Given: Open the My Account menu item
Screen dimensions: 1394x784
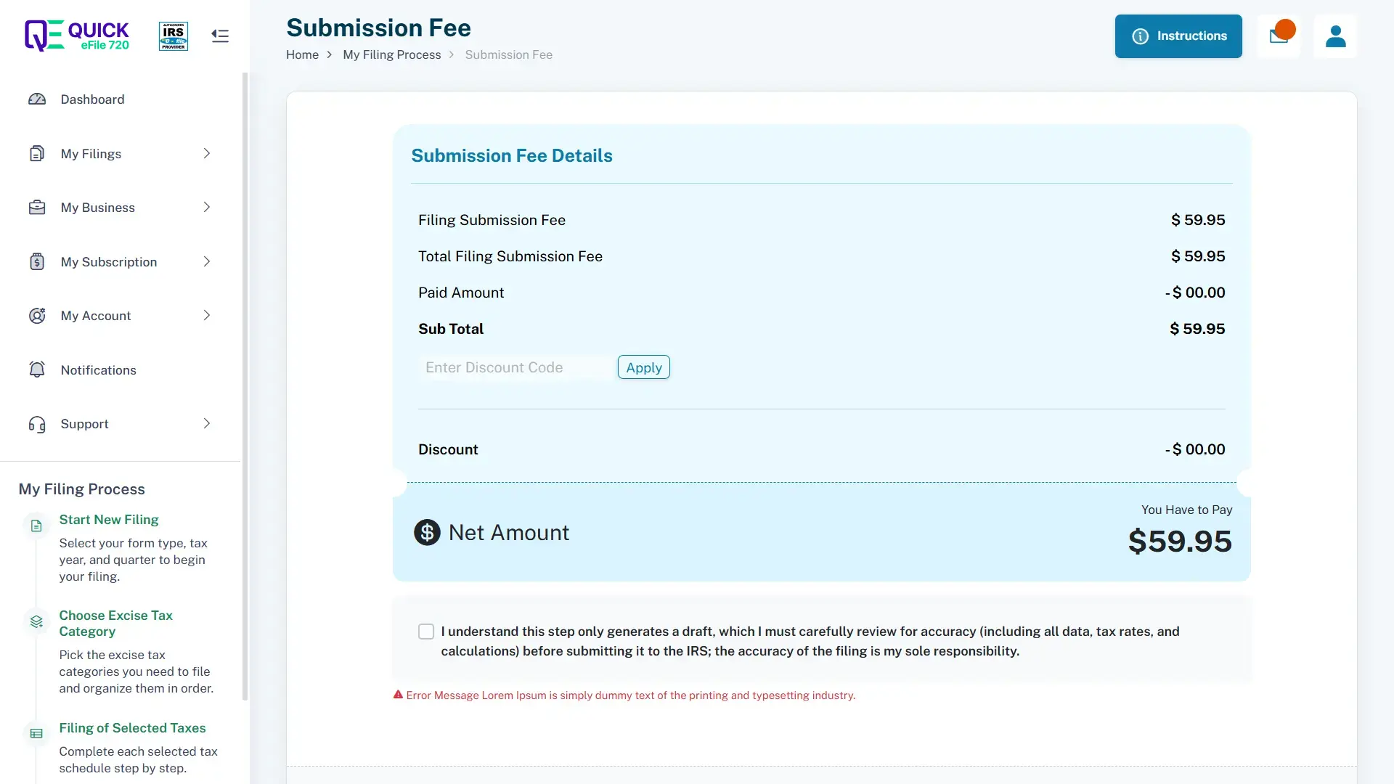Looking at the screenshot, I should point(96,316).
